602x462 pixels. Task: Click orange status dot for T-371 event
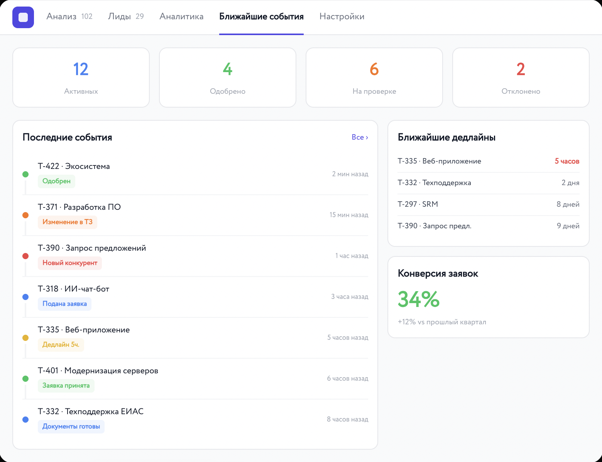tap(25, 215)
